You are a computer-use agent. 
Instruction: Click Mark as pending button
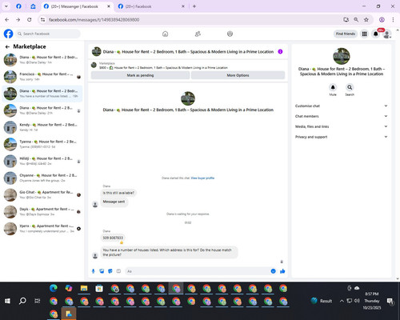point(140,75)
